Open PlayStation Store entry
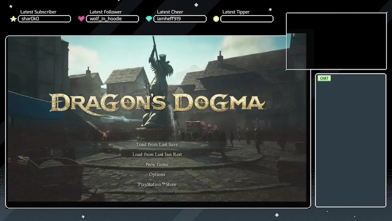 coord(157,184)
